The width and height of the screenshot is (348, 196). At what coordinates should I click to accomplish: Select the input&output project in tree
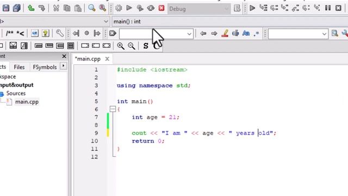pos(17,85)
